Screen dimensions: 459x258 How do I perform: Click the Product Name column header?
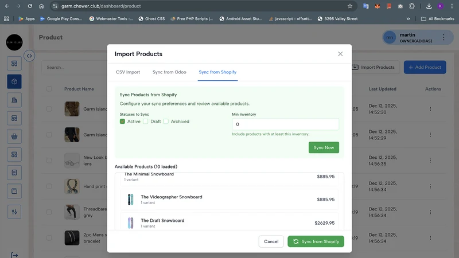point(79,89)
